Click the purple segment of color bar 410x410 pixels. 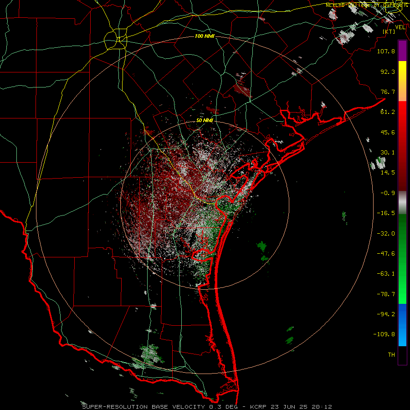(x=402, y=51)
